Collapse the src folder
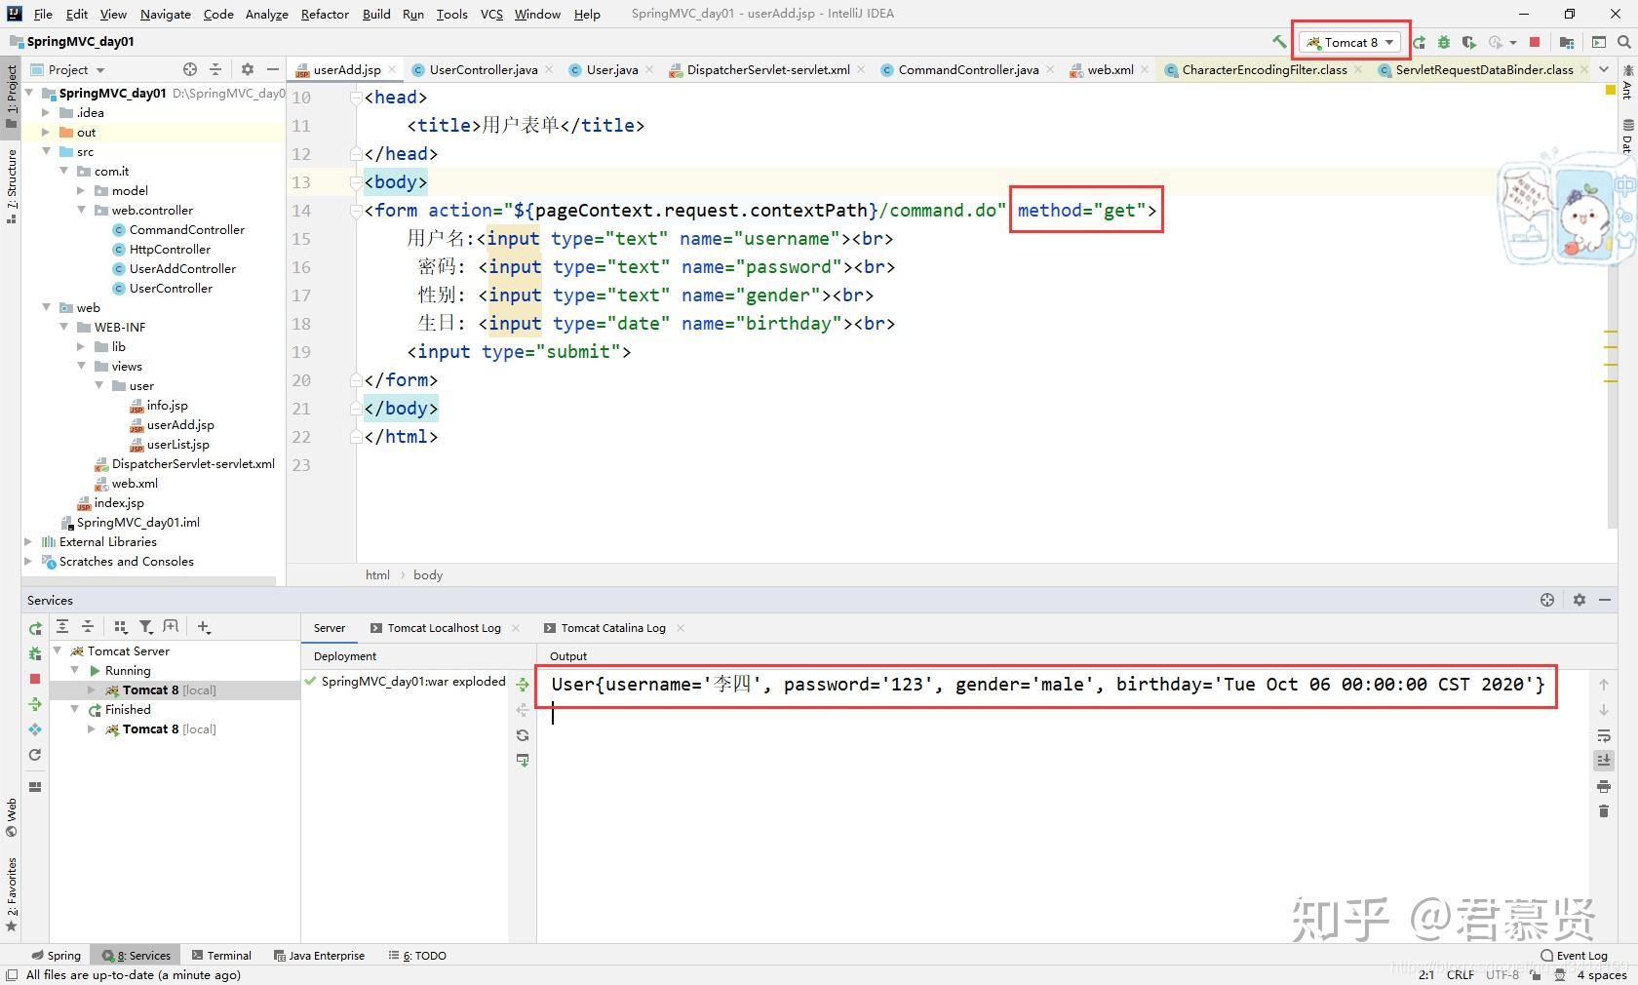 point(45,152)
